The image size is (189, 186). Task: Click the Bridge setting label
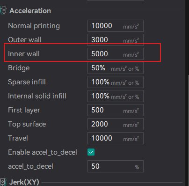[x=19, y=68]
